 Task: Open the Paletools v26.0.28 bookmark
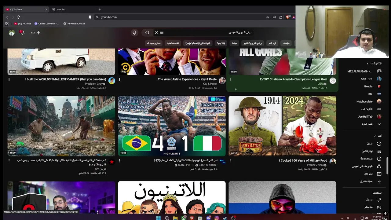pos(74,24)
